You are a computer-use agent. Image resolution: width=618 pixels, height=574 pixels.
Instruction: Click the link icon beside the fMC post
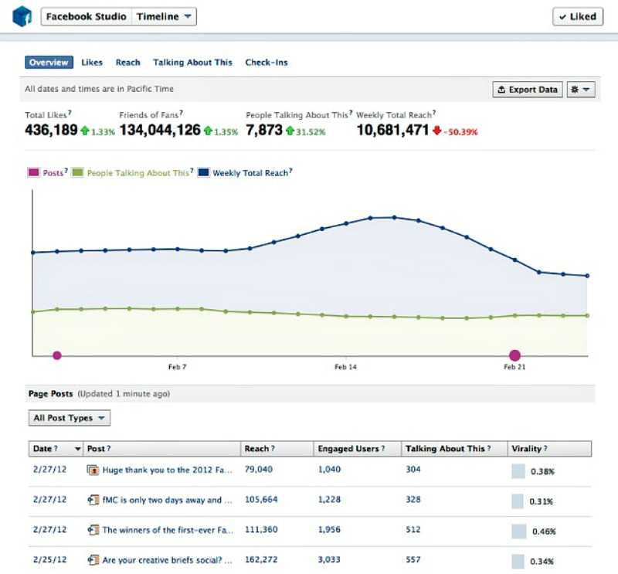[x=93, y=500]
